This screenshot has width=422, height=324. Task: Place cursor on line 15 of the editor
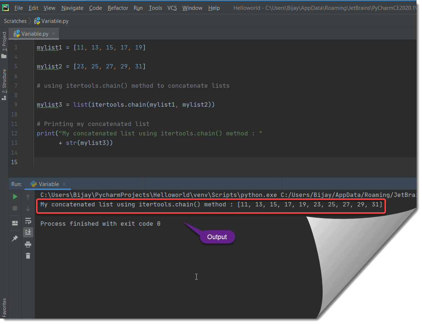73,162
